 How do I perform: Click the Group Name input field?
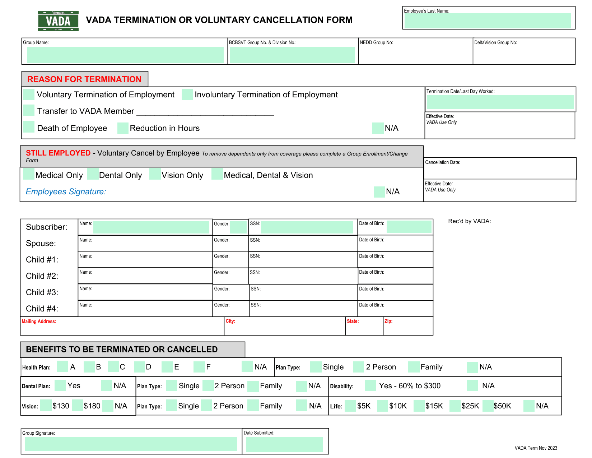click(x=125, y=55)
